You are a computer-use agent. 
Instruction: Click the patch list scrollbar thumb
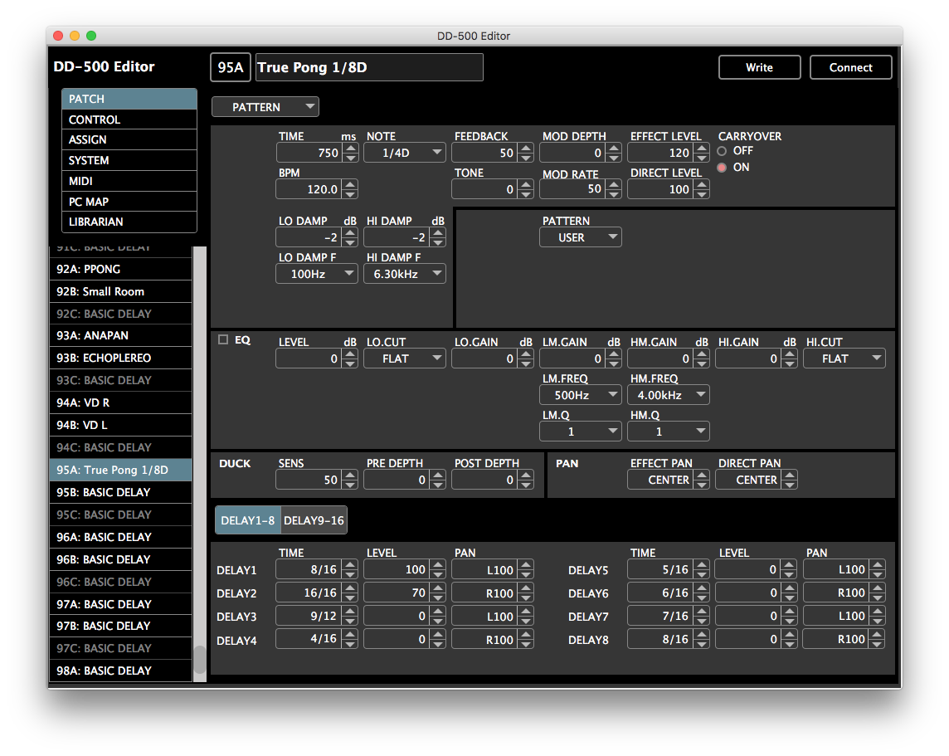tap(199, 661)
